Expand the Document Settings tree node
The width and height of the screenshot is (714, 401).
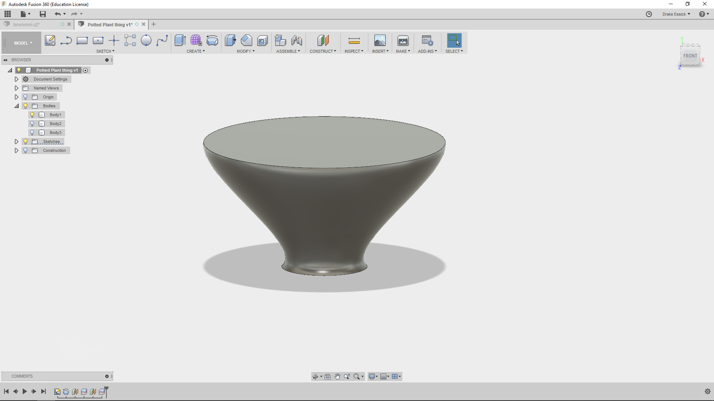(x=16, y=79)
